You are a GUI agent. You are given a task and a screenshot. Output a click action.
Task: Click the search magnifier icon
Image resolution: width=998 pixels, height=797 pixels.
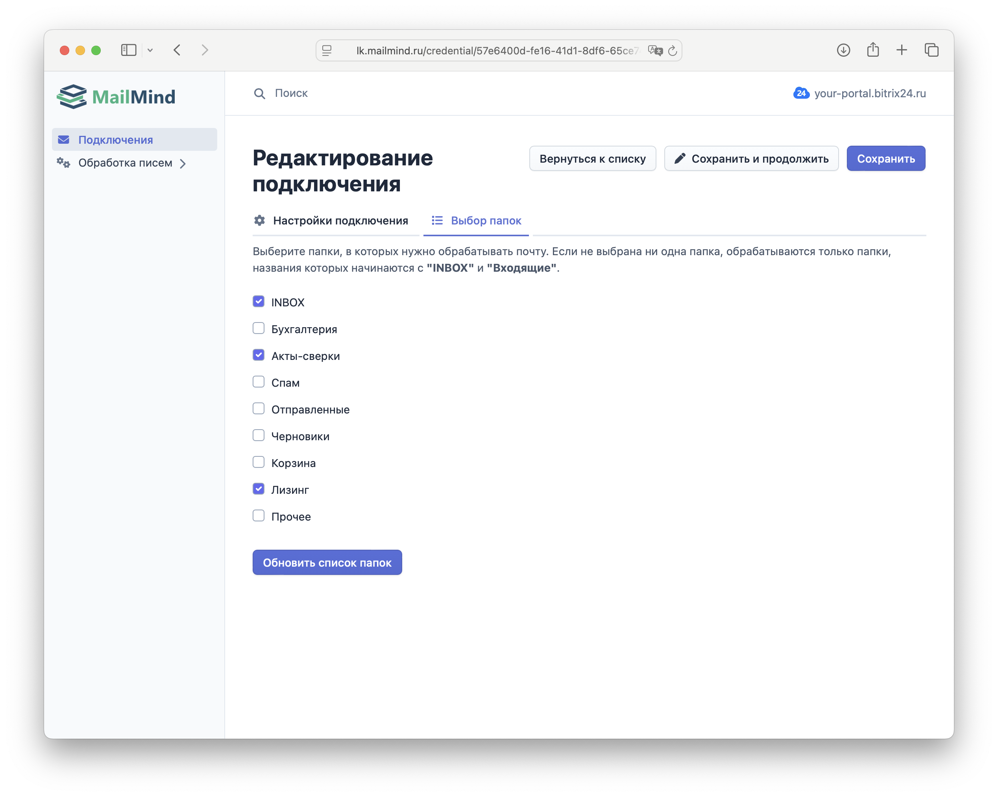[259, 93]
